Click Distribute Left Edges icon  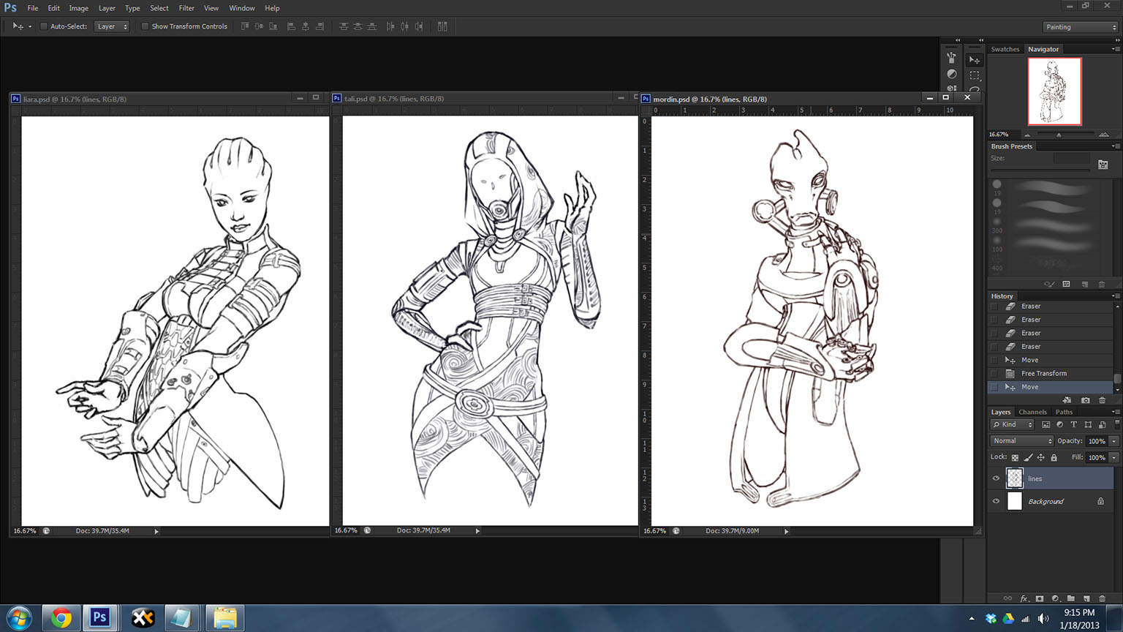(390, 26)
